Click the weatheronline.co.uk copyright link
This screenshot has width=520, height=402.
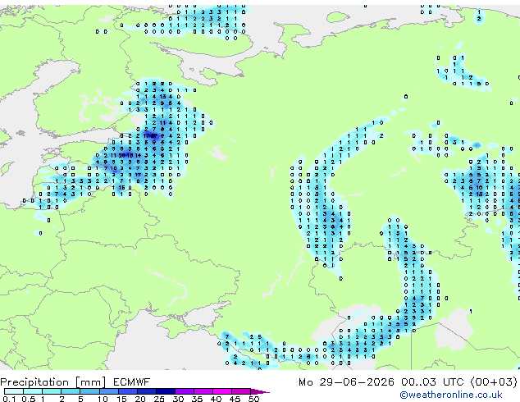pos(451,395)
